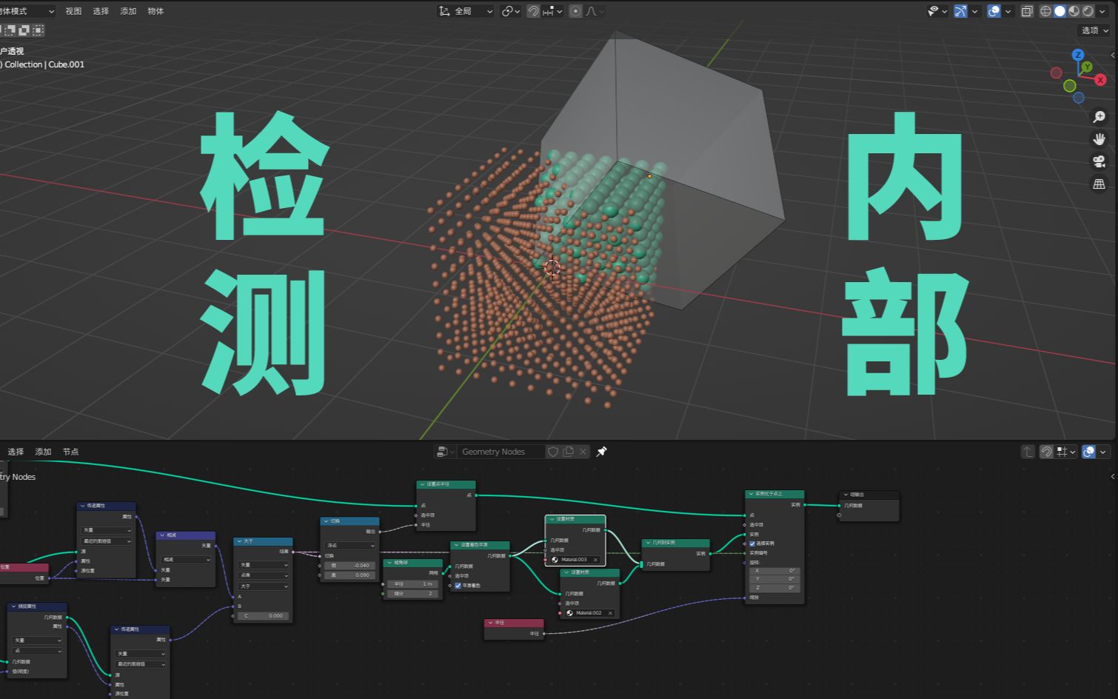Open the operation dropdown in the 缩减 node
The image size is (1118, 699).
[x=185, y=560]
